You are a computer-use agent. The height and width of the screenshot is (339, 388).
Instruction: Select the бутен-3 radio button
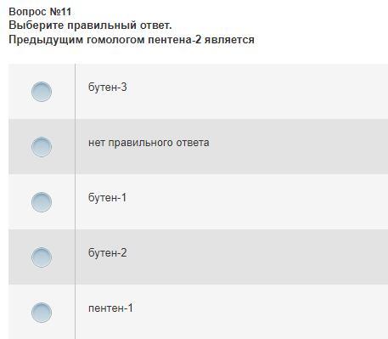[x=42, y=92]
